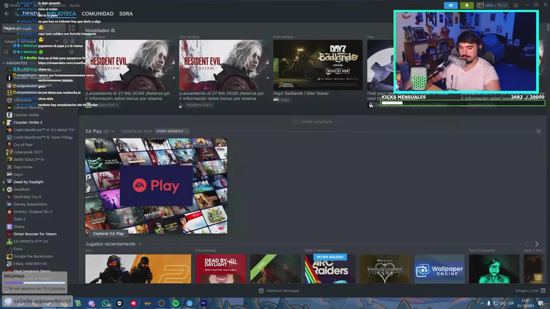The image size is (550, 309).
Task: Open the Wallpaper Engine tile
Action: click(x=440, y=269)
